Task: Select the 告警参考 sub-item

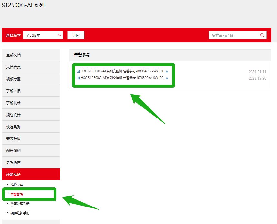Action: (x=17, y=195)
